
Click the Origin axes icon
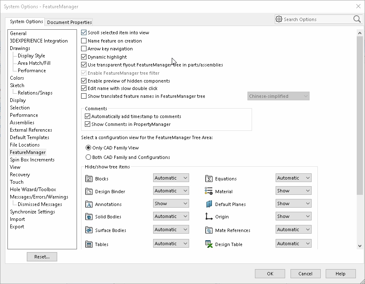209,216
